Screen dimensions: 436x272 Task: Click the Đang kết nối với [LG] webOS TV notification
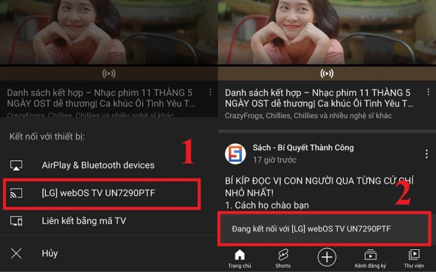coord(324,228)
